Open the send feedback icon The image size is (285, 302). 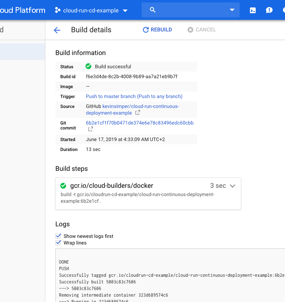coord(269,10)
